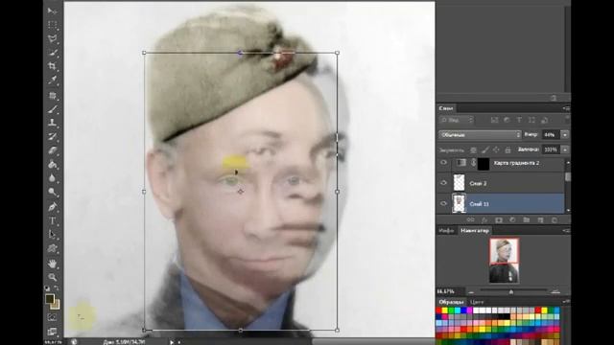Select the Custom Shape tool

coord(52,249)
